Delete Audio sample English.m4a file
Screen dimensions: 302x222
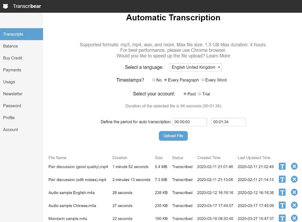click(x=294, y=192)
